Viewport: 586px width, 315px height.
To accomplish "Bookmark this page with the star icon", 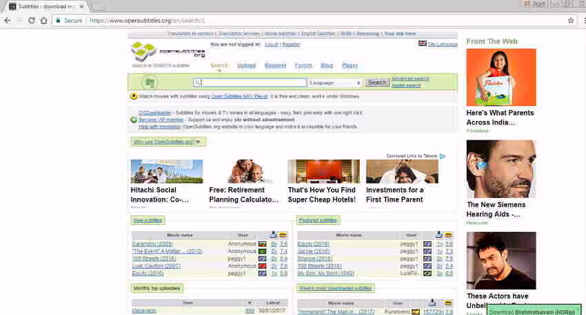I will pyautogui.click(x=571, y=21).
